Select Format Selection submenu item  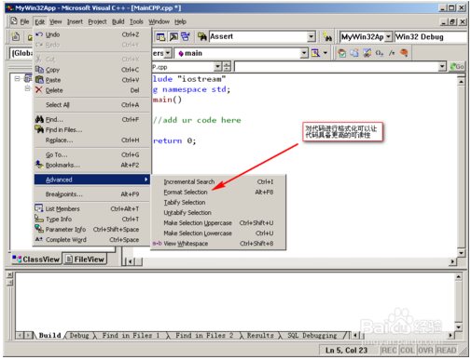[x=218, y=192]
